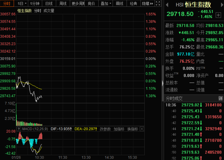
Task: Open the fullscreen expand icon
Action: pyautogui.click(x=158, y=3)
